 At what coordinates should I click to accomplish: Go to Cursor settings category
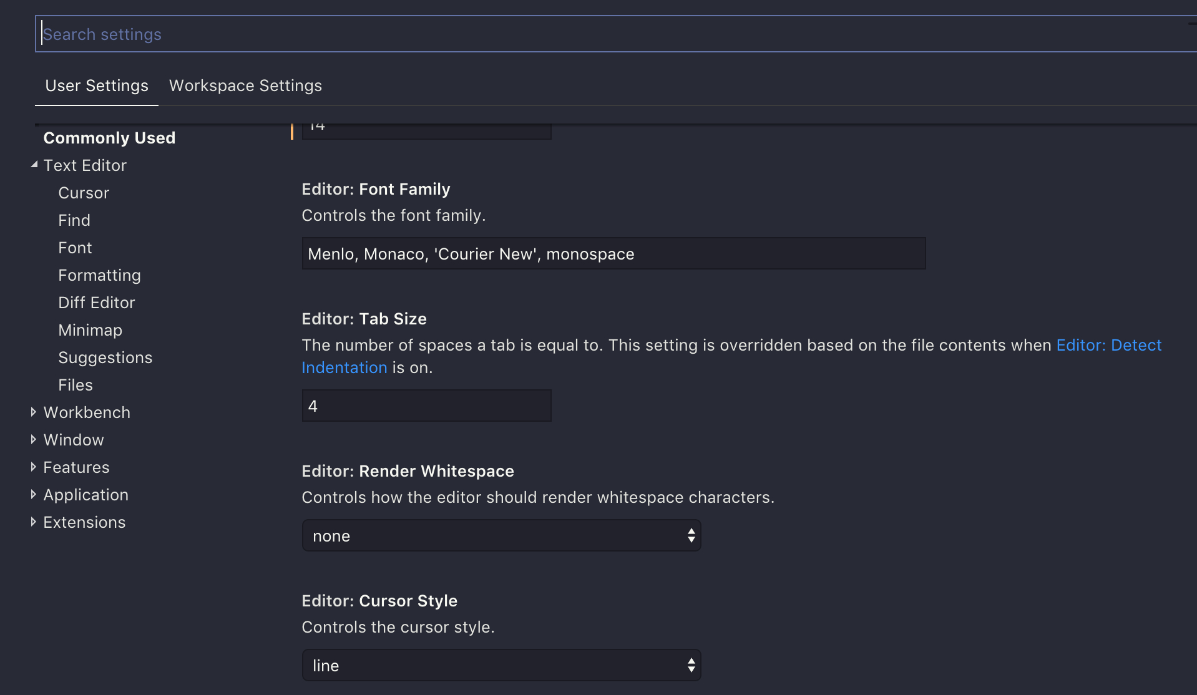(x=84, y=193)
